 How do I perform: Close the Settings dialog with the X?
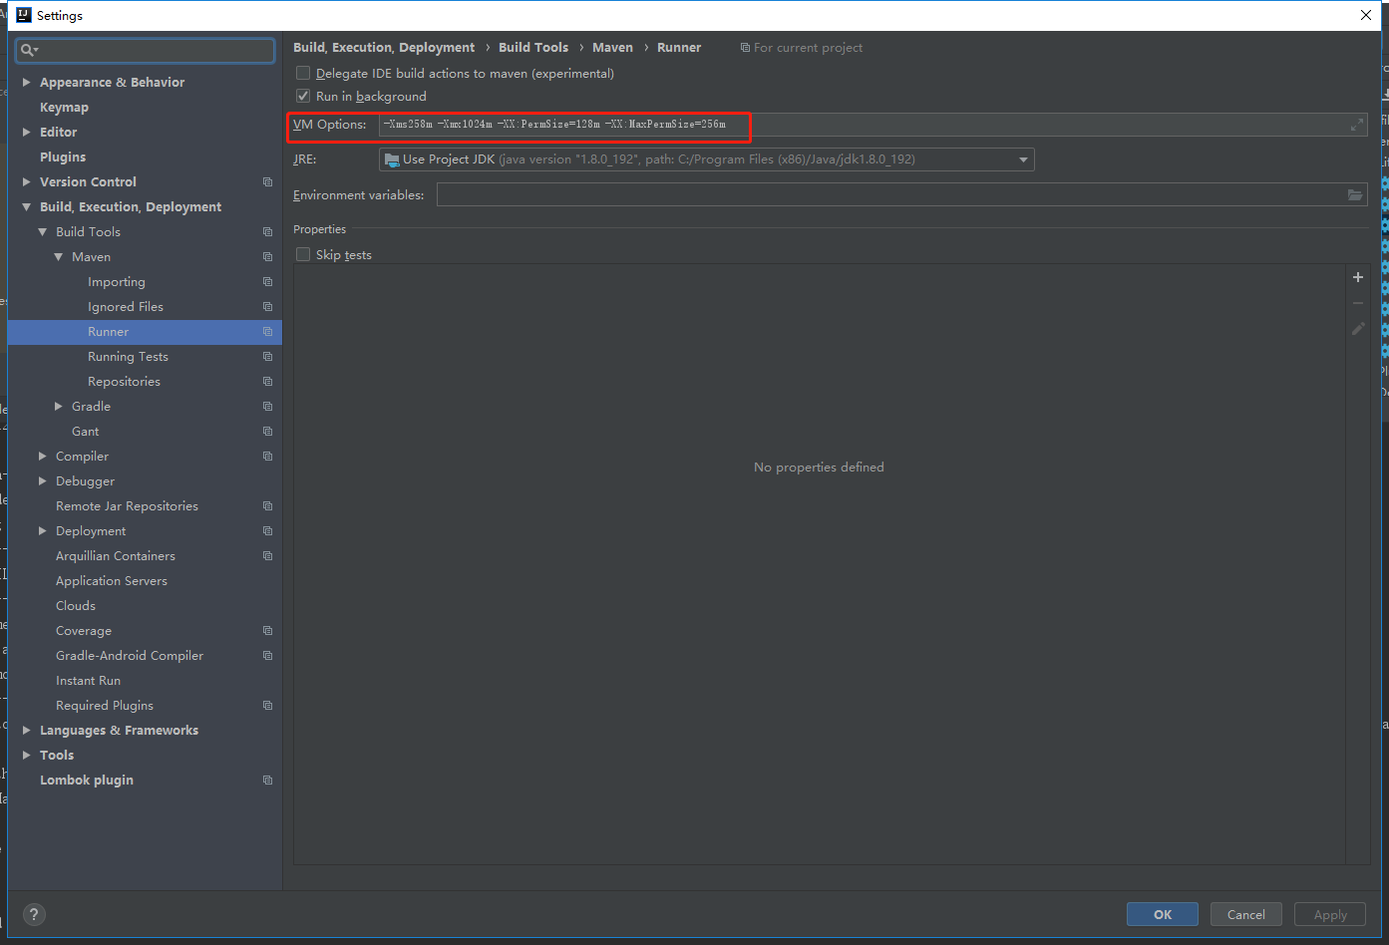pos(1366,15)
